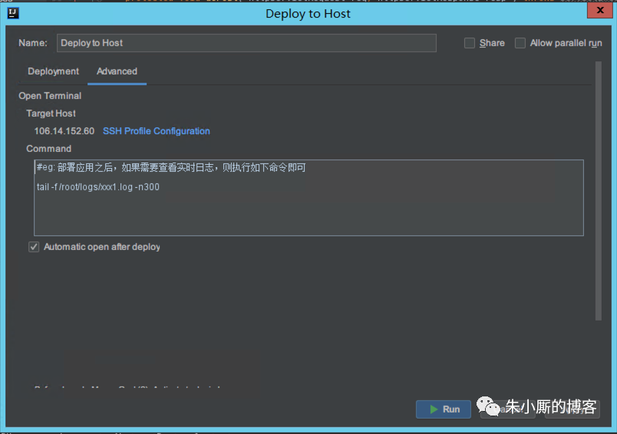Click inside the Command text area

308,198
